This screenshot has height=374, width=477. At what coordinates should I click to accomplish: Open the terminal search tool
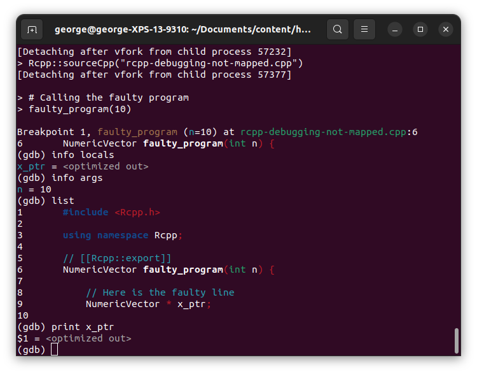click(x=337, y=29)
